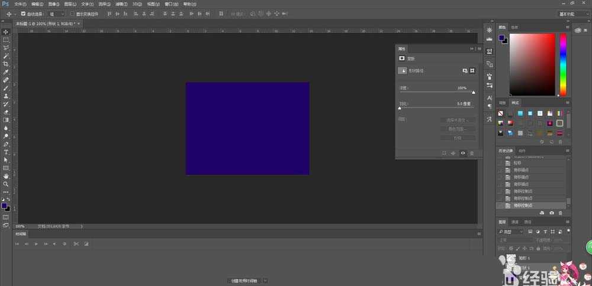Toggle the eye icon in Properties panel
The height and width of the screenshot is (286, 592).
(x=462, y=153)
